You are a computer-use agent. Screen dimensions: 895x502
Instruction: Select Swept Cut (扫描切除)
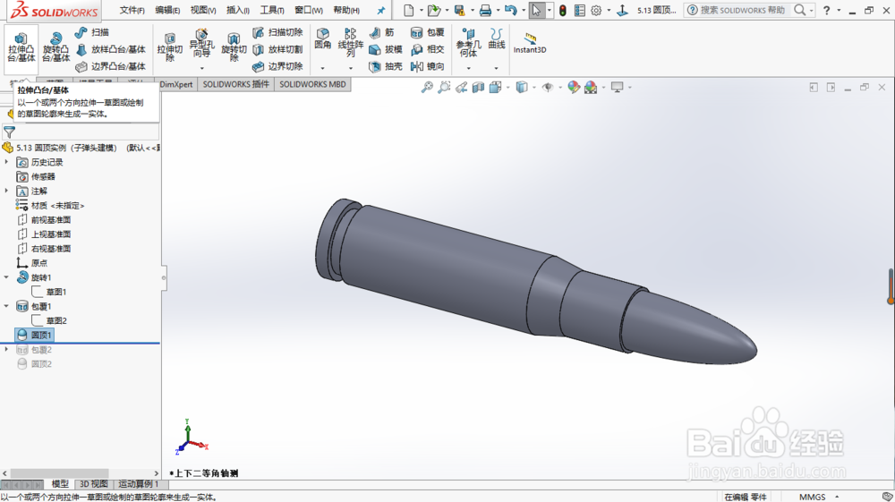point(277,32)
